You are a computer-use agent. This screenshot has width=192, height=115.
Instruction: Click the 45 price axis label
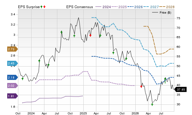(178, 76)
